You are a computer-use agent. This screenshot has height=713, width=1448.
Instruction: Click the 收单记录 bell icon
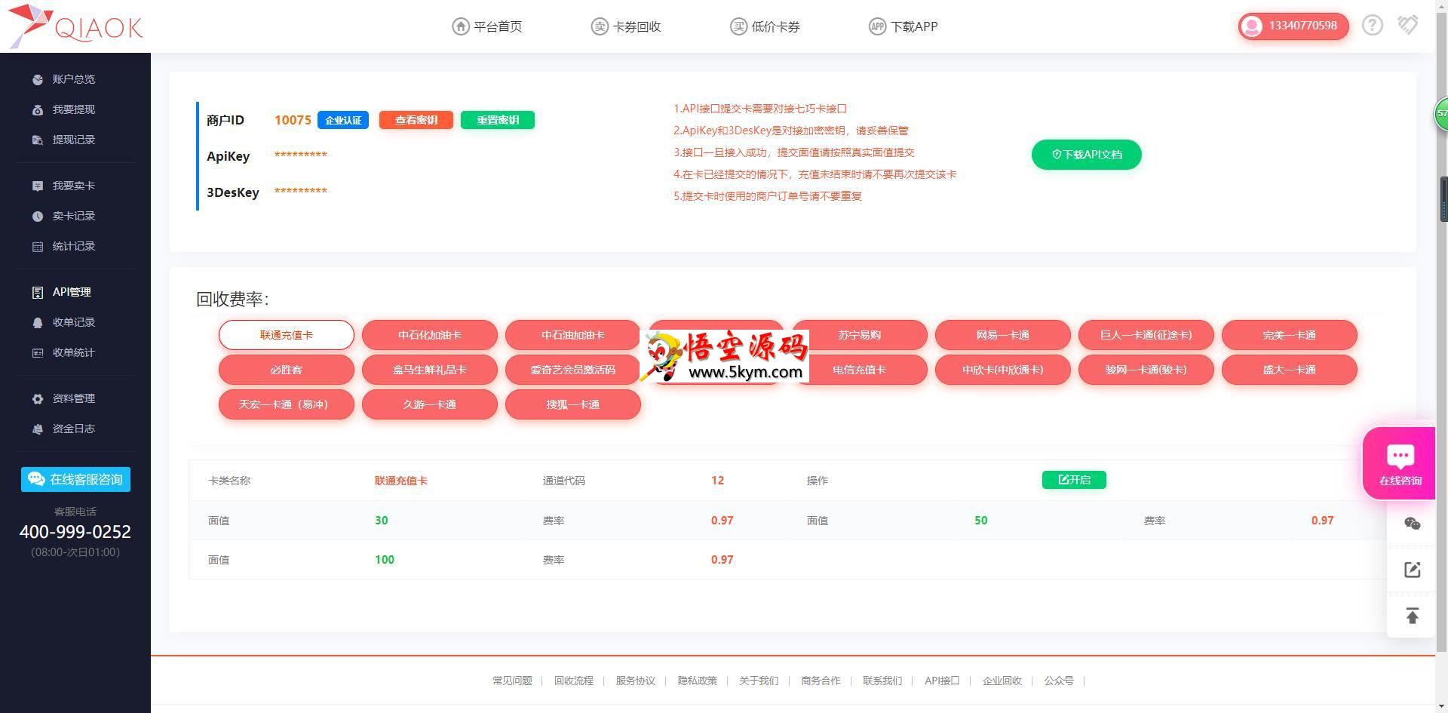coord(38,322)
